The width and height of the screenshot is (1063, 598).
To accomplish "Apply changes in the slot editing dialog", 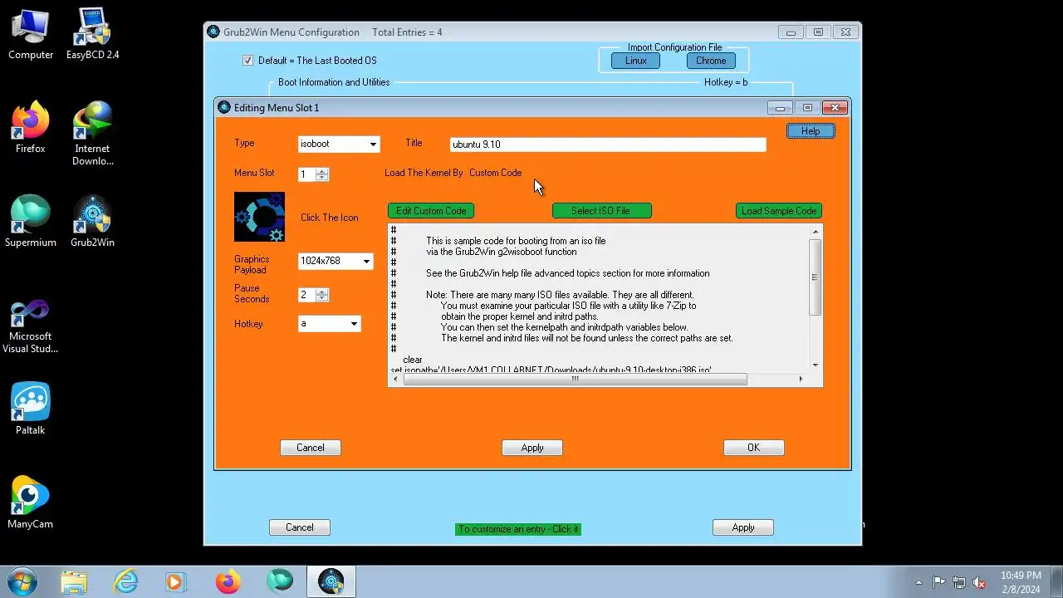I will tap(532, 448).
